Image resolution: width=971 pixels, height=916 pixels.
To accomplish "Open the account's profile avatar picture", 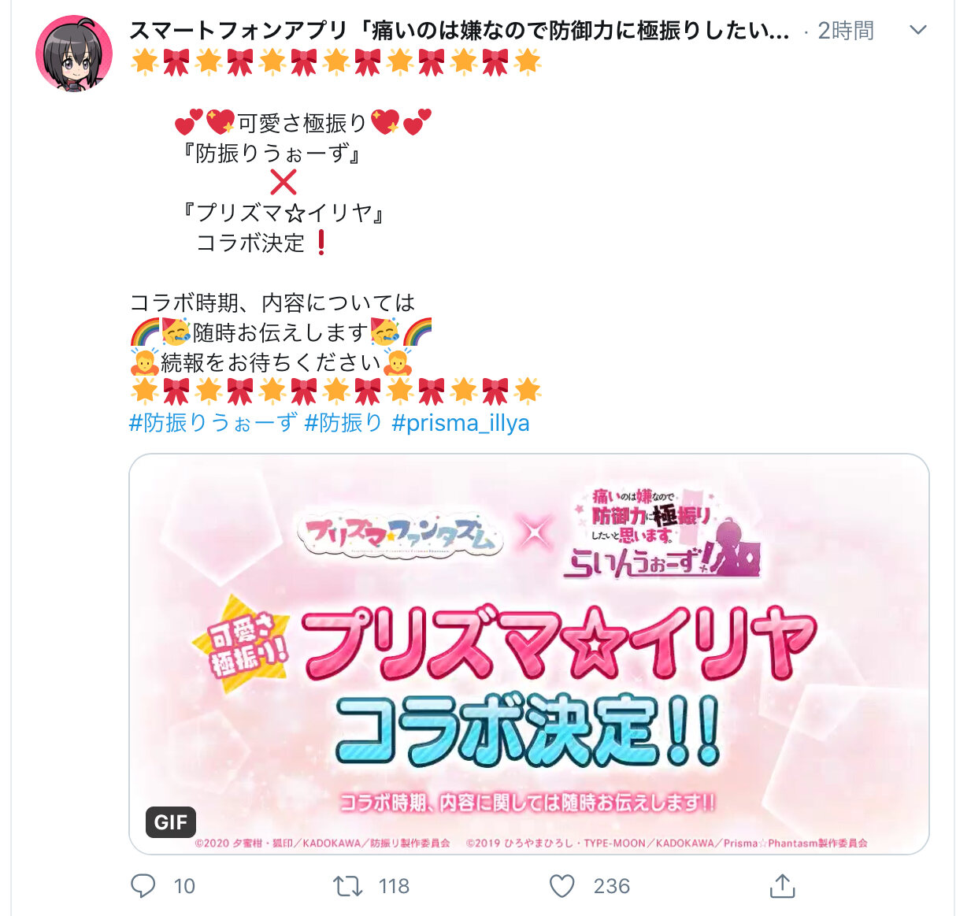I will (x=74, y=54).
